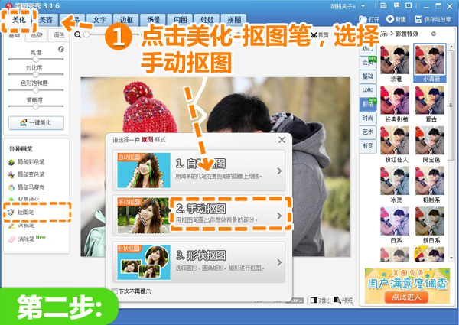Adjust the 对比度 contrast slider

36,75
